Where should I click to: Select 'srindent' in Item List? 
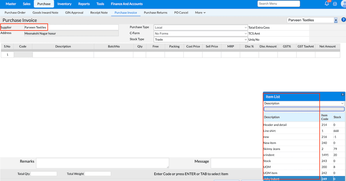tap(304, 155)
